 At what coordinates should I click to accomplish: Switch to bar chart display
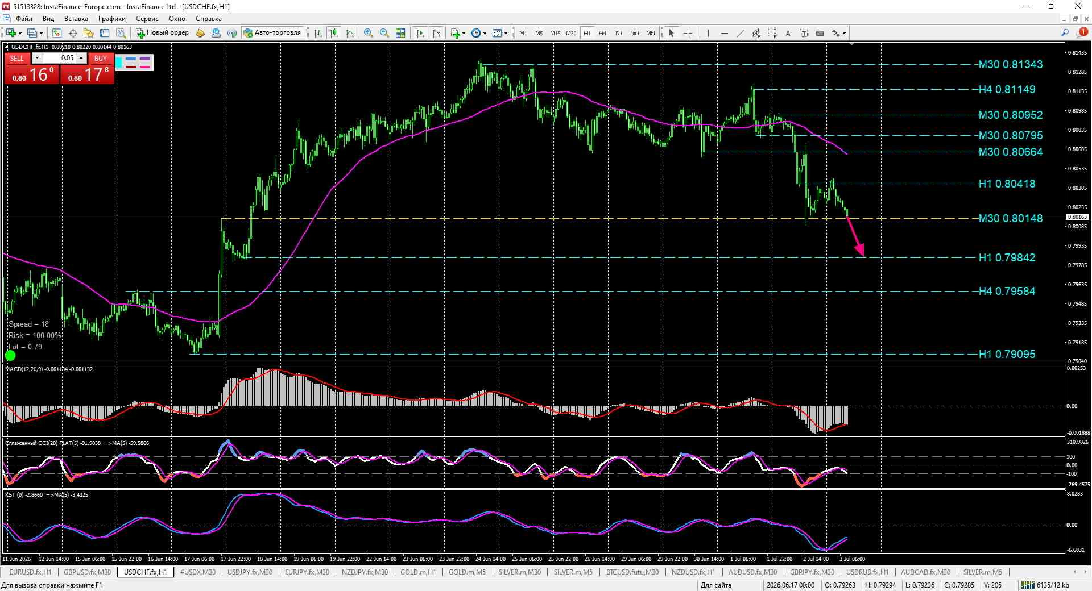[318, 33]
